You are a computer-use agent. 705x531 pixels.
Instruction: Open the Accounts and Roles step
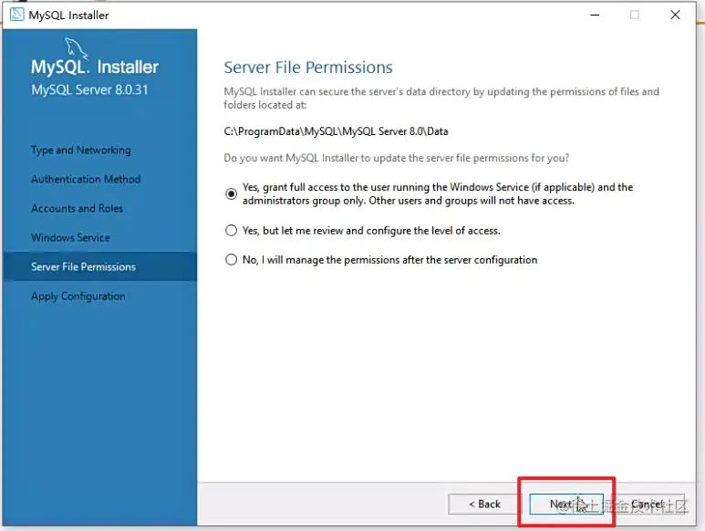pos(77,209)
